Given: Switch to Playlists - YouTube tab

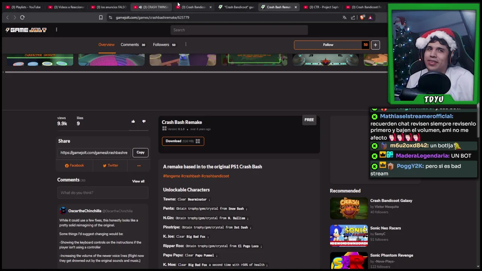Looking at the screenshot, I should (x=23, y=7).
